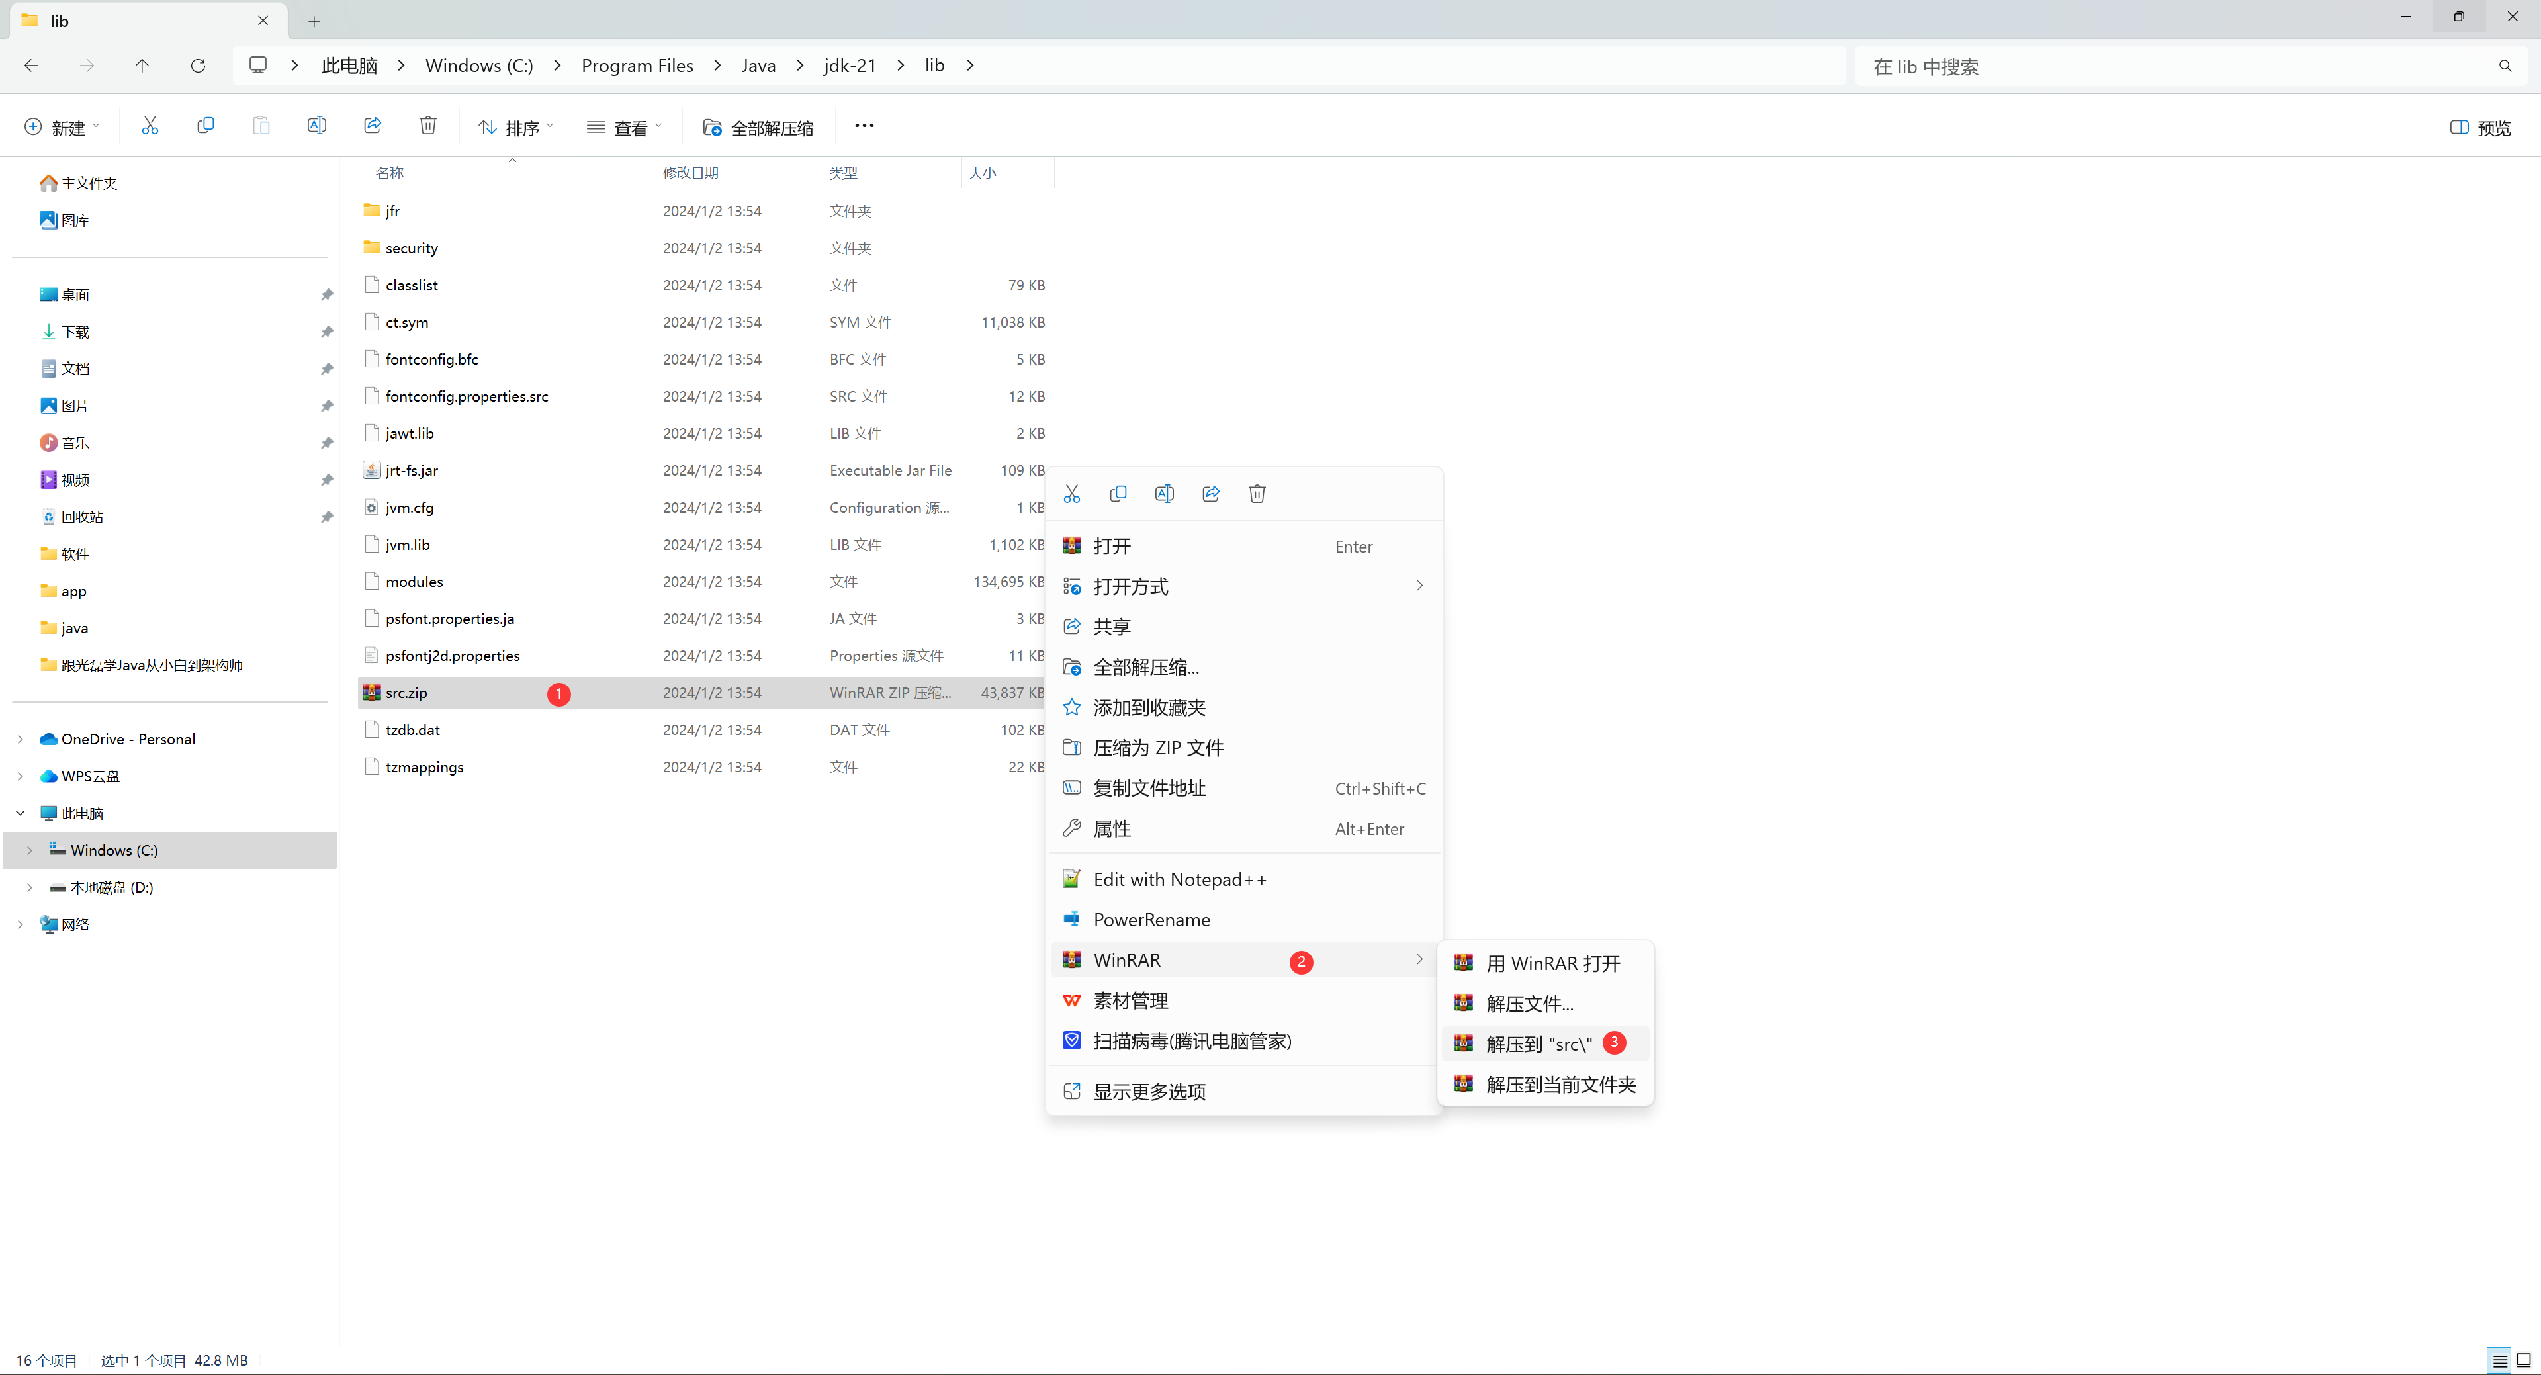This screenshot has height=1375, width=2541.
Task: Switch to details view icon in the status bar
Action: point(2499,1360)
